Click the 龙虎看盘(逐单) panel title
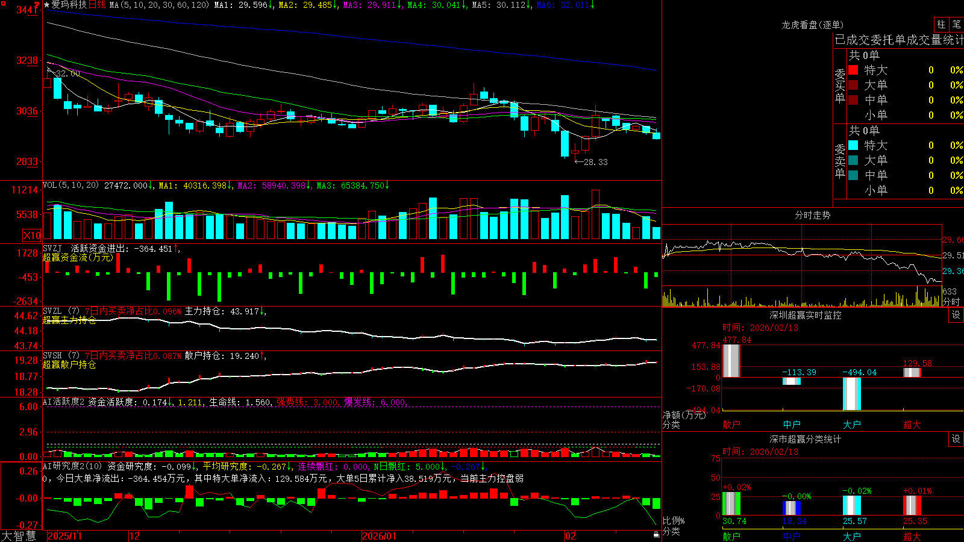Viewport: 964px width, 542px height. [x=812, y=25]
